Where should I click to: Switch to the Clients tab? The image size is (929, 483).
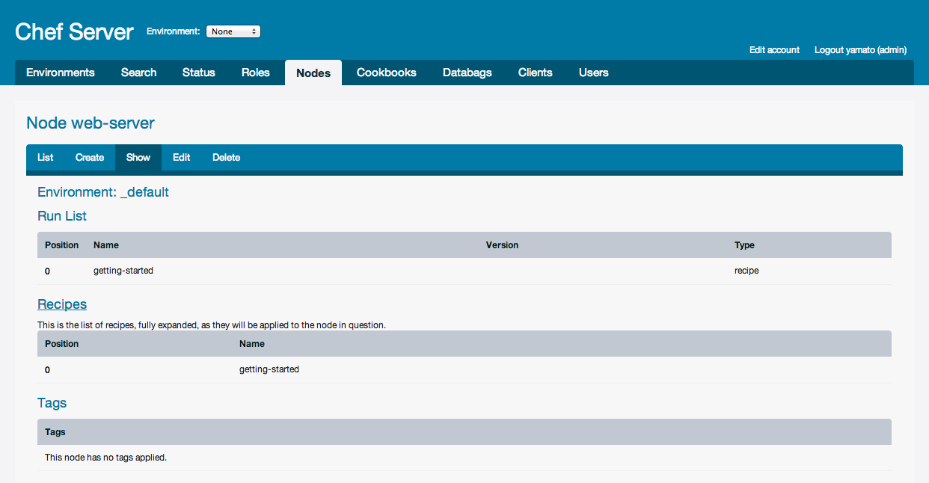click(536, 73)
